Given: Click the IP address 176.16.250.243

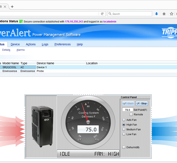Looking at the screenshot, I should 74,21.
